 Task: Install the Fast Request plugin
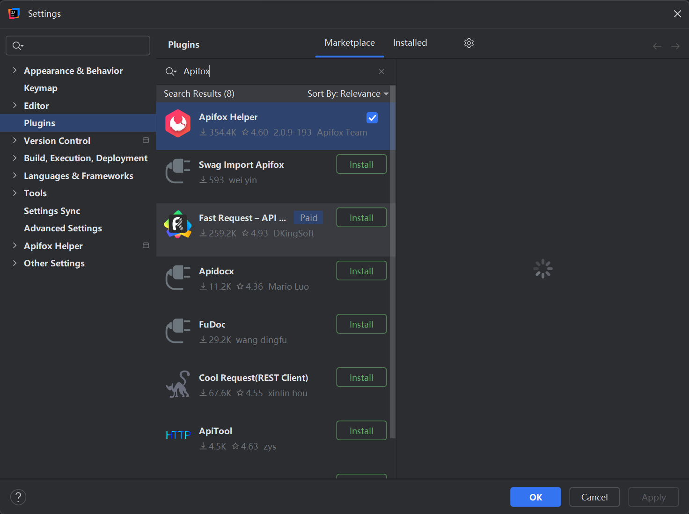click(x=361, y=217)
